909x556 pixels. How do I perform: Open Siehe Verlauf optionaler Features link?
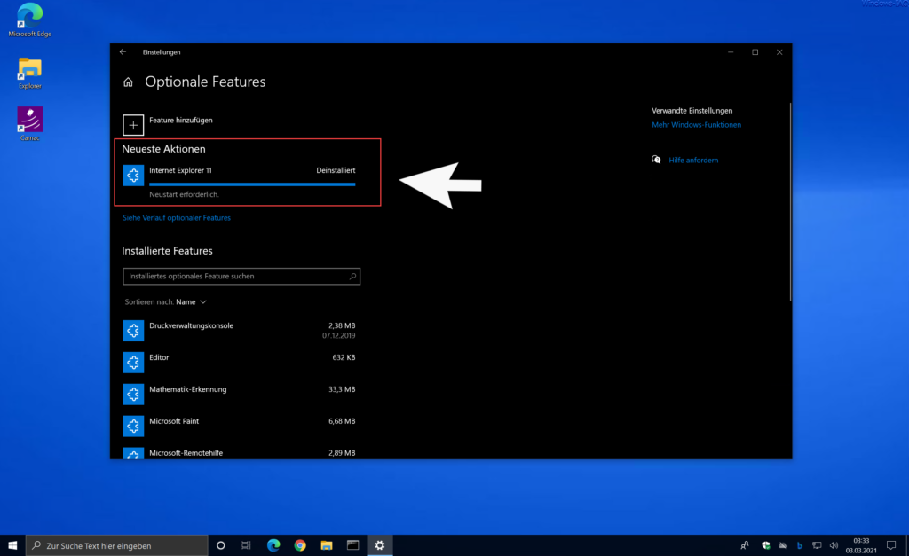177,218
